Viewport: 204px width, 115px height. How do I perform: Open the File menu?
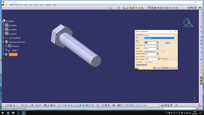coord(21,5)
